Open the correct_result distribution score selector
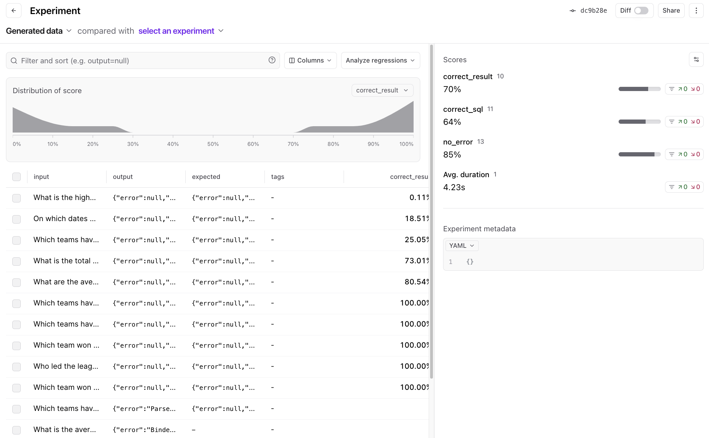The height and width of the screenshot is (438, 709). point(382,90)
